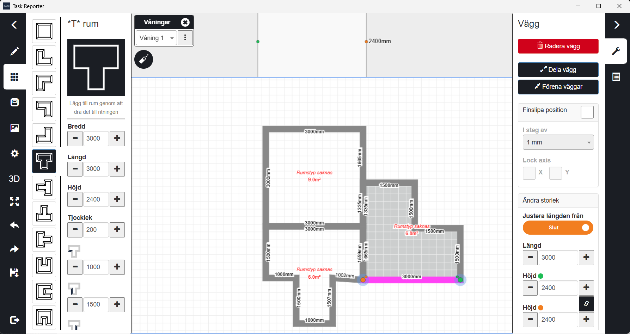The width and height of the screenshot is (630, 334).
Task: Enable the Finslipa position checkbox
Action: point(587,112)
